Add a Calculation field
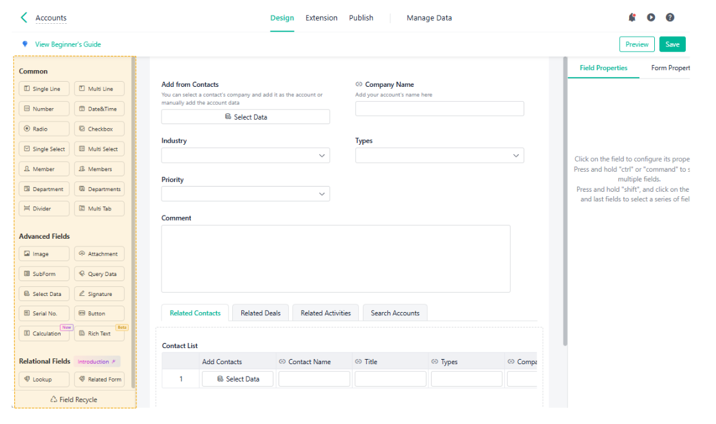Image resolution: width=716 pixels, height=424 pixels. 44,333
